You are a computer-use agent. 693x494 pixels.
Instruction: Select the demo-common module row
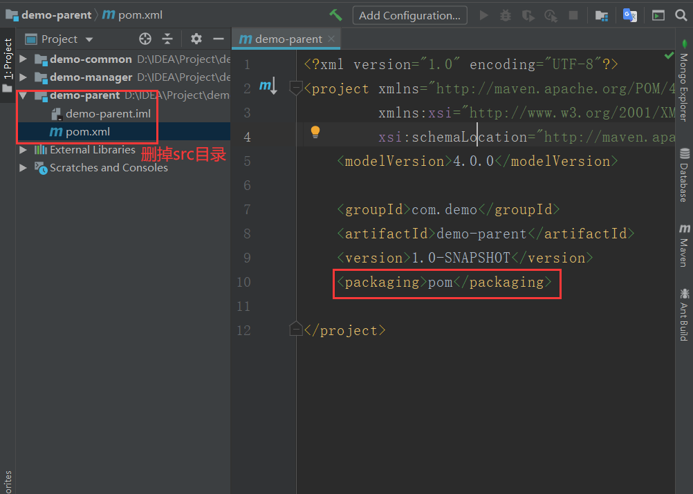tap(123, 59)
